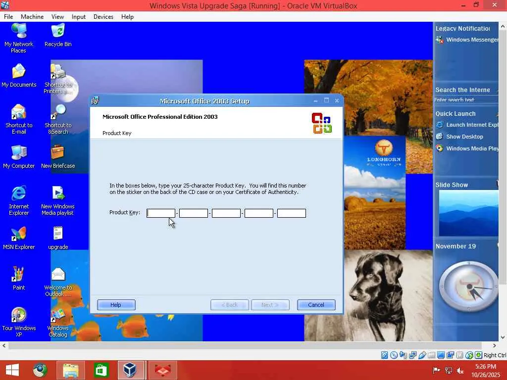The image size is (507, 380).
Task: Click the third Product Key box
Action: coord(226,213)
